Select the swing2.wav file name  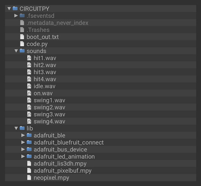(50, 108)
